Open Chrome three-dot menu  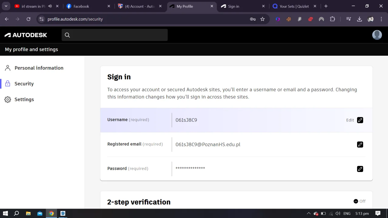(x=381, y=19)
